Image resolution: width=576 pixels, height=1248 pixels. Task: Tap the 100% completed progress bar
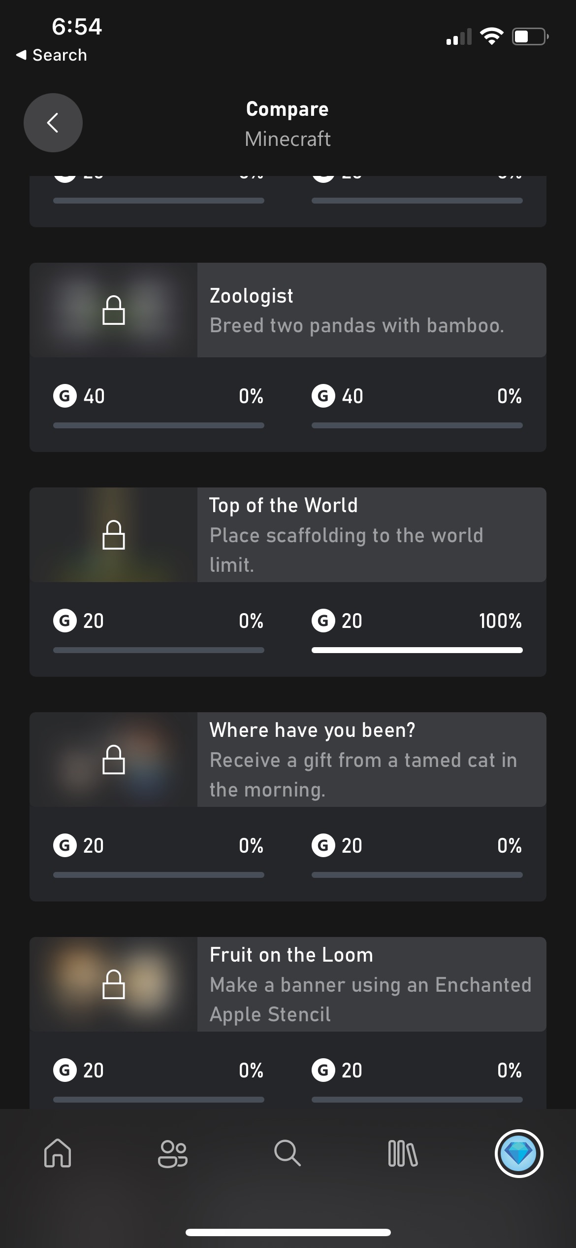click(x=417, y=650)
